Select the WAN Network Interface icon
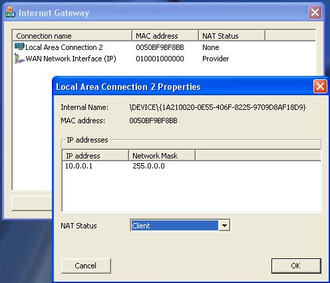Screen dimensions: 330x283 click(19, 58)
